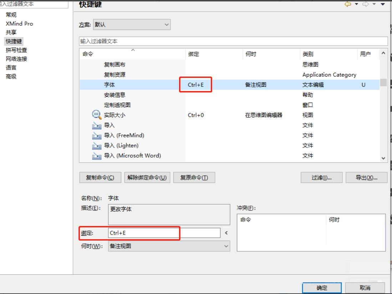
Task: Confirm with the 确定 button
Action: (322, 288)
